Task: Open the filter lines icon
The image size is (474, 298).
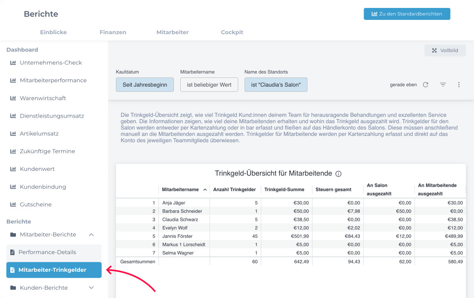Action: [443, 85]
